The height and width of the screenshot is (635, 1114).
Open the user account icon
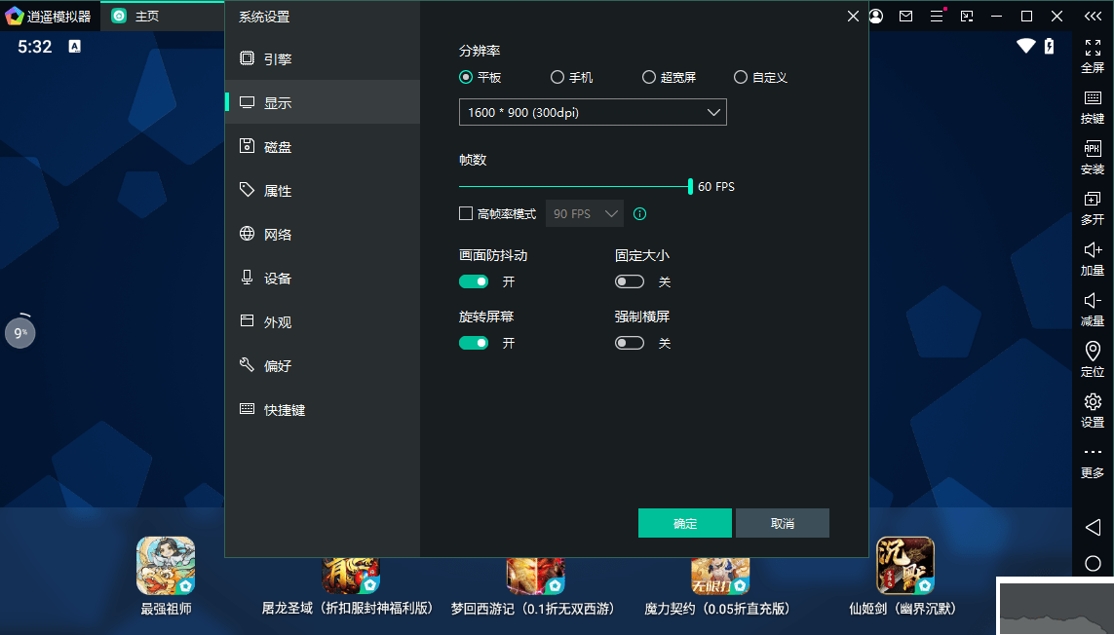(875, 16)
